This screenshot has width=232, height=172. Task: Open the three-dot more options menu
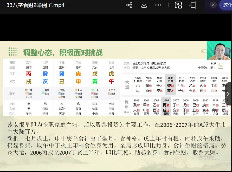[x=158, y=5]
